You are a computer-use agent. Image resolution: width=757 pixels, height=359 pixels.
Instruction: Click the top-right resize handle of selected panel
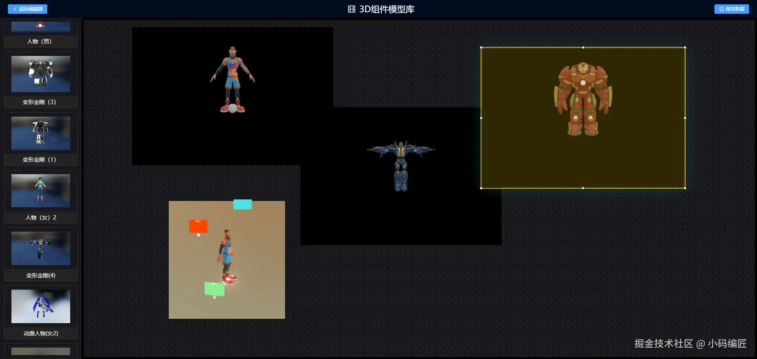(685, 47)
